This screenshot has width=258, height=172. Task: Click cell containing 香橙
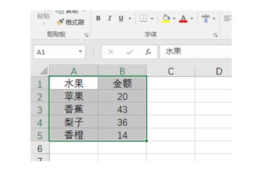coord(74,135)
